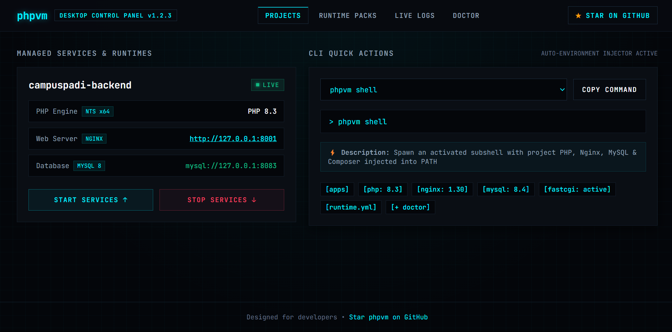The image size is (672, 332).
Task: Click the [+ doctor] tag
Action: click(410, 207)
